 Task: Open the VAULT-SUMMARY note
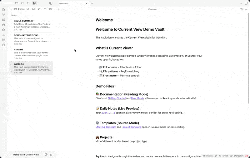coord(31,25)
